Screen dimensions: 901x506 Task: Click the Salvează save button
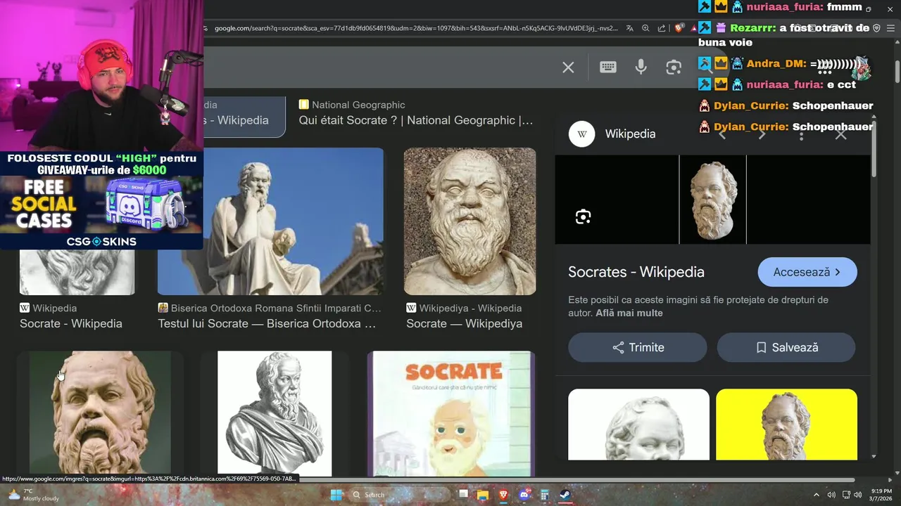coord(786,347)
